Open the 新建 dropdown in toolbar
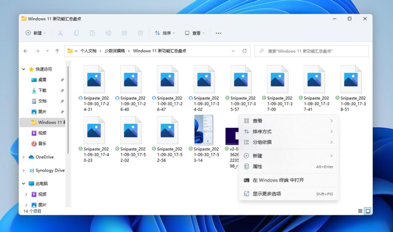 pyautogui.click(x=36, y=33)
